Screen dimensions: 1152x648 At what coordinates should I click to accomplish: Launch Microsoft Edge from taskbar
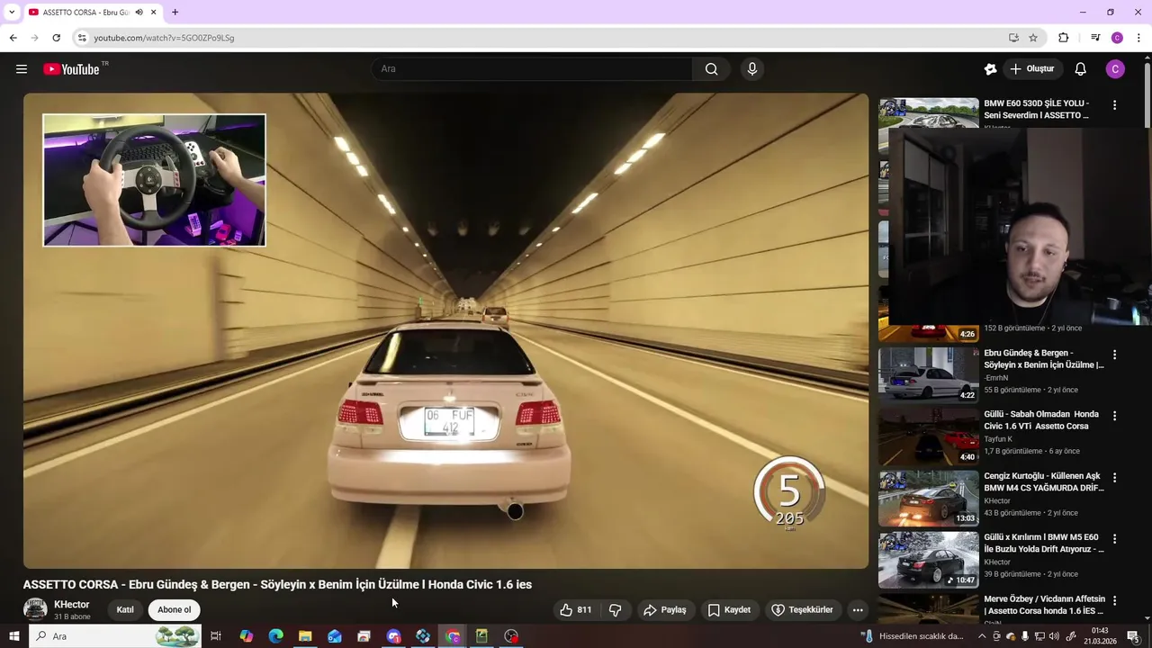[275, 636]
